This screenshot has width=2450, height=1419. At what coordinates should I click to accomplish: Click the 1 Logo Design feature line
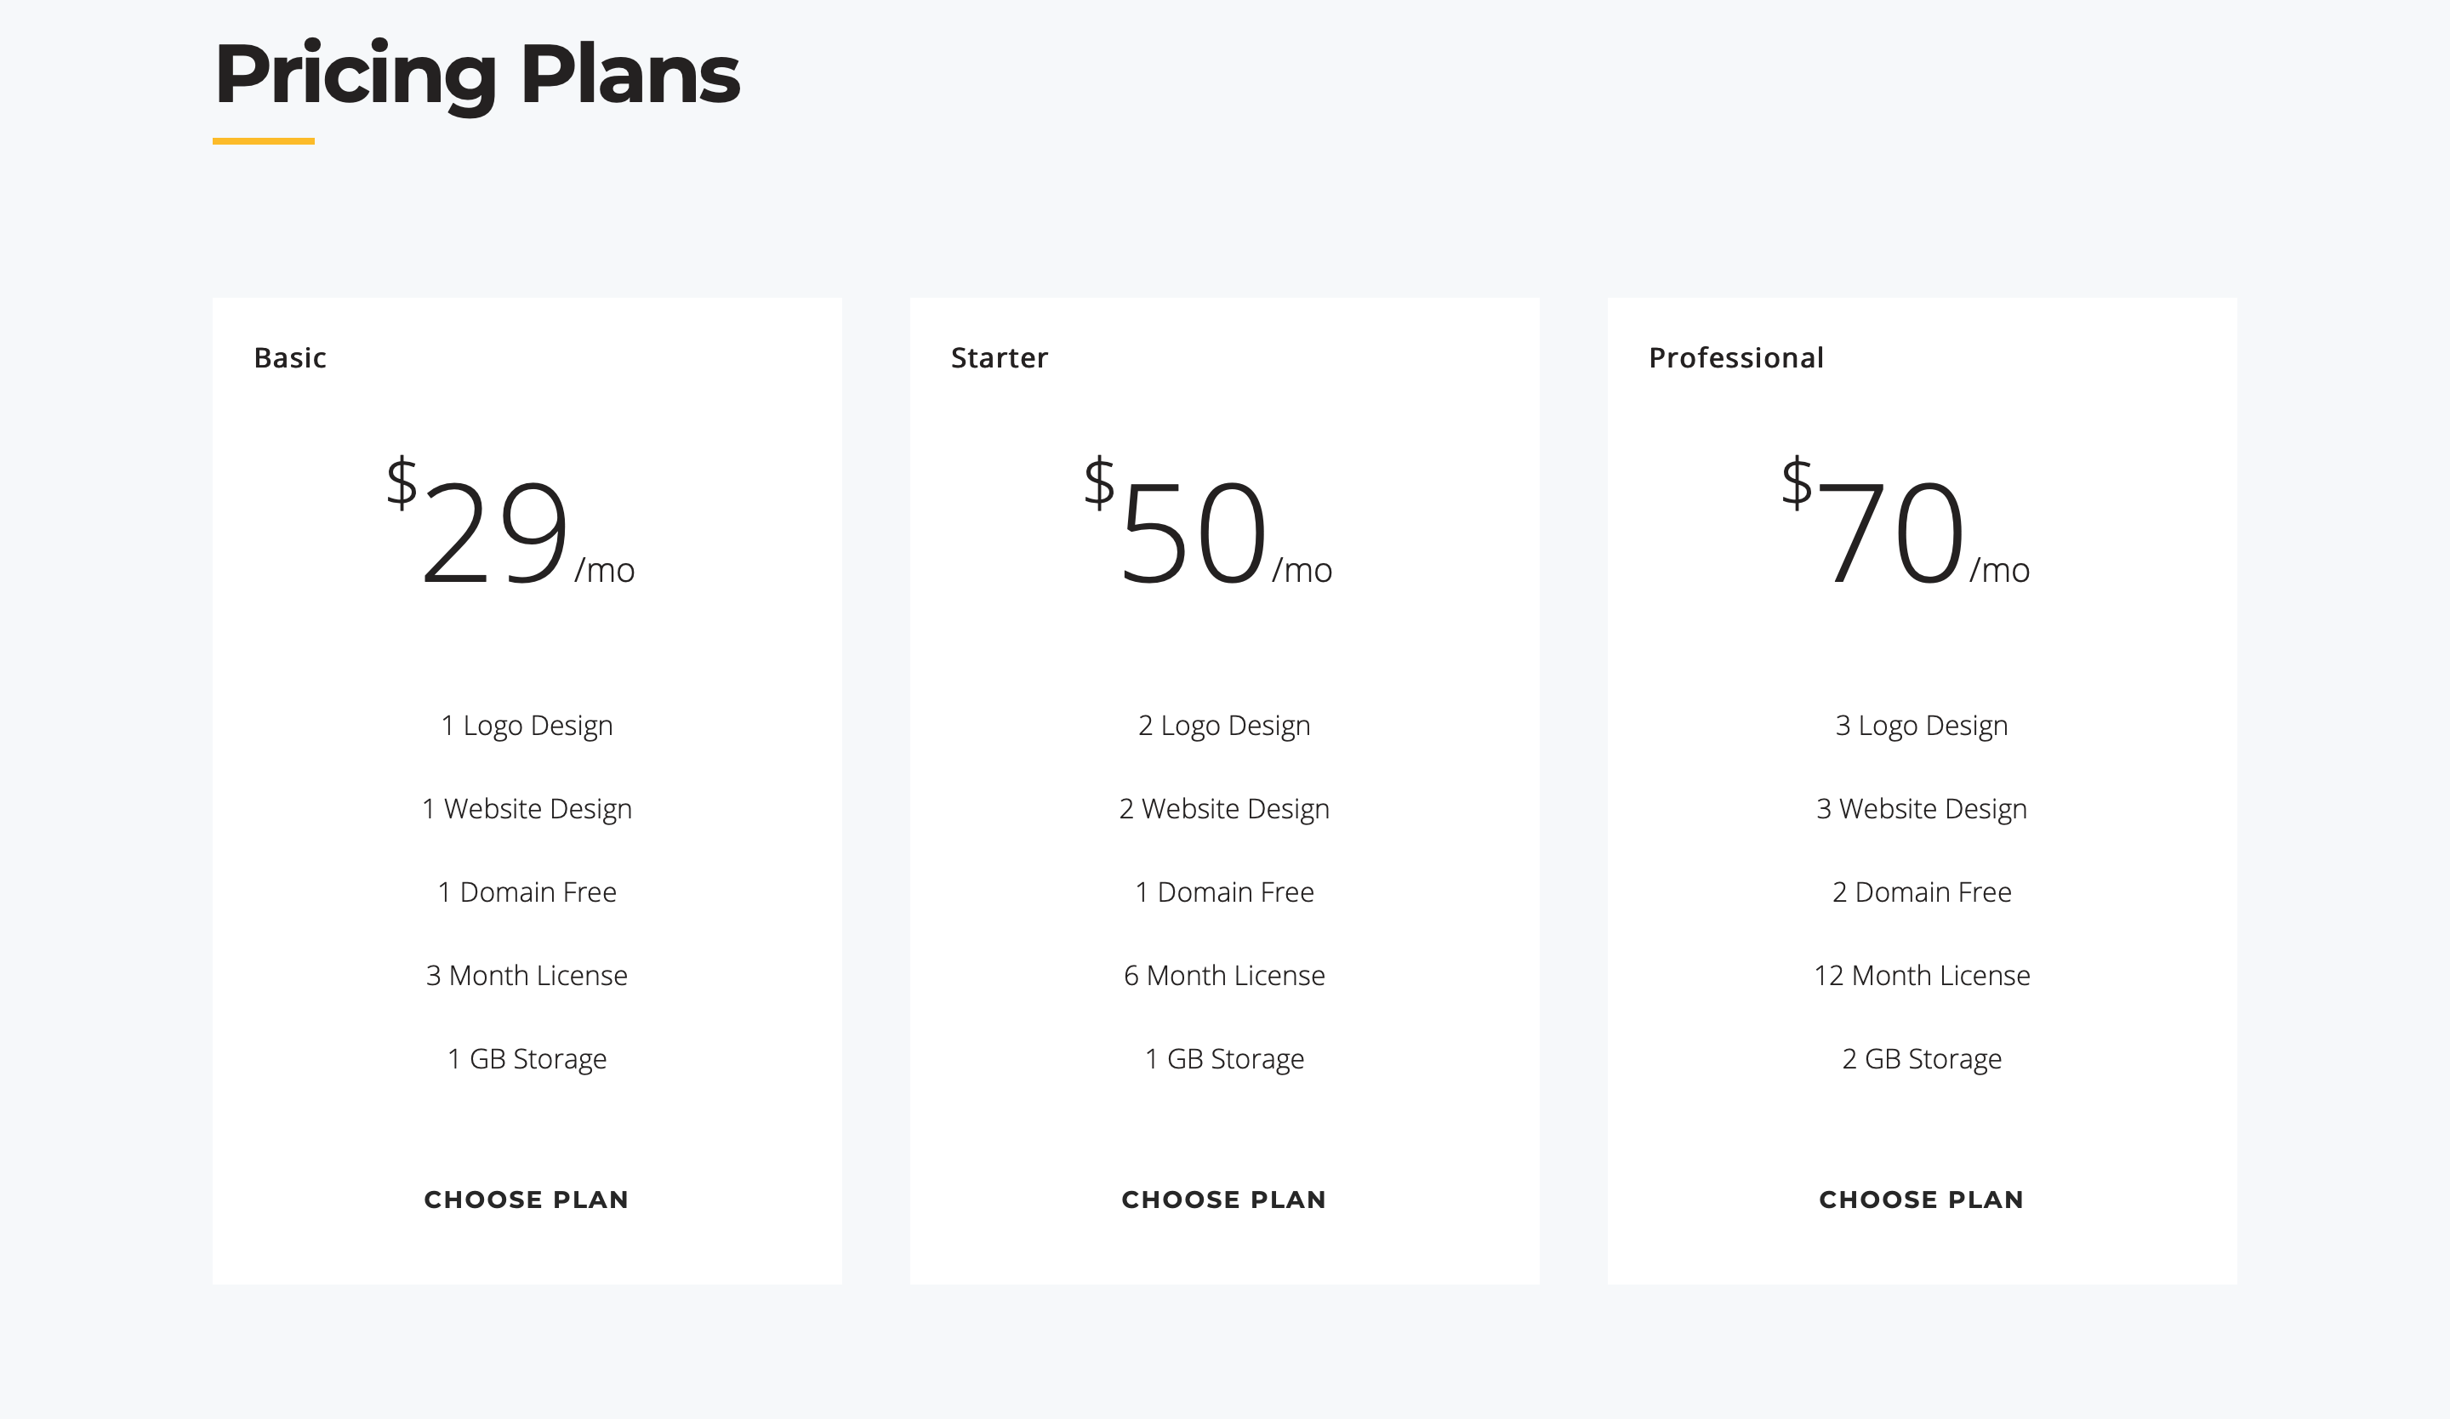527,726
